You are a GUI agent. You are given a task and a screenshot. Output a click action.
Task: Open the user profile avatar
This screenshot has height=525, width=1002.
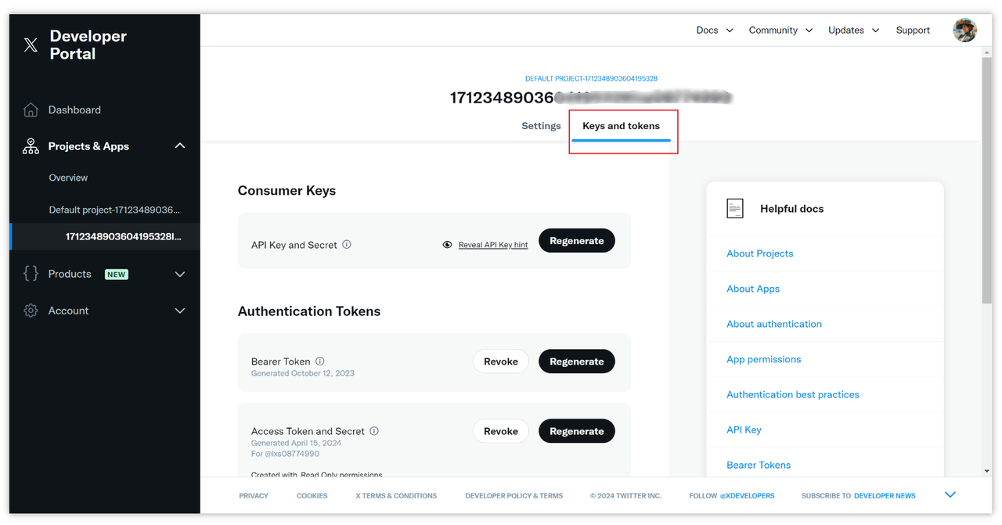(x=964, y=30)
